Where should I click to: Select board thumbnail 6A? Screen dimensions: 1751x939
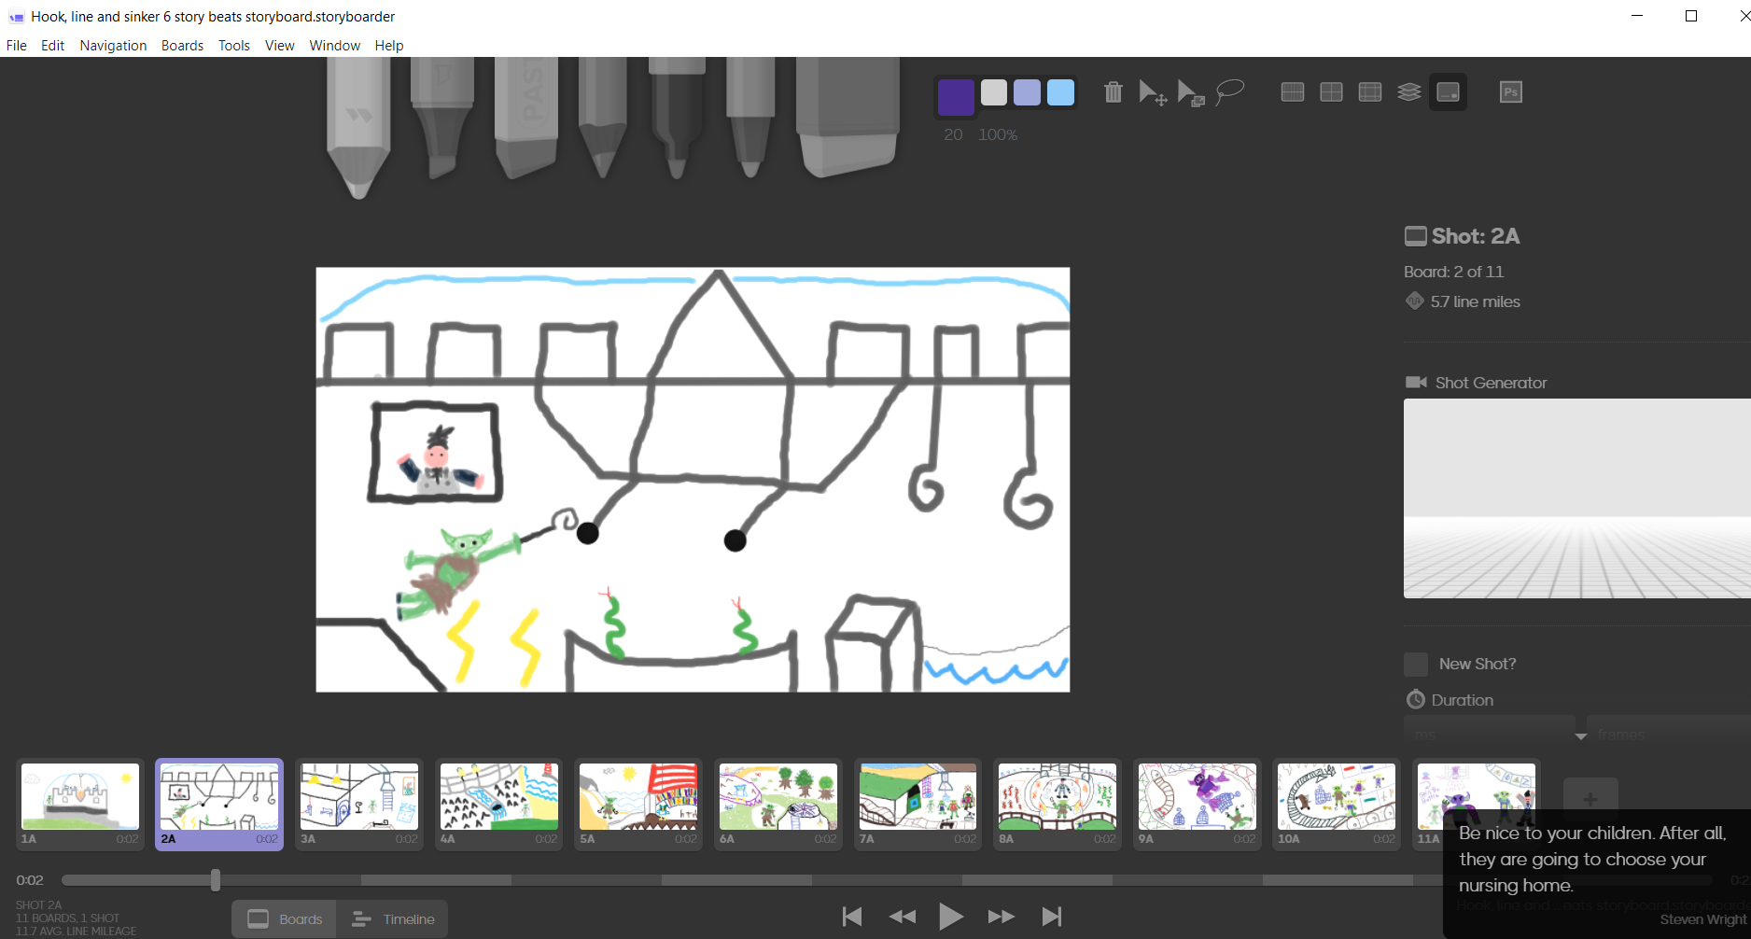777,803
